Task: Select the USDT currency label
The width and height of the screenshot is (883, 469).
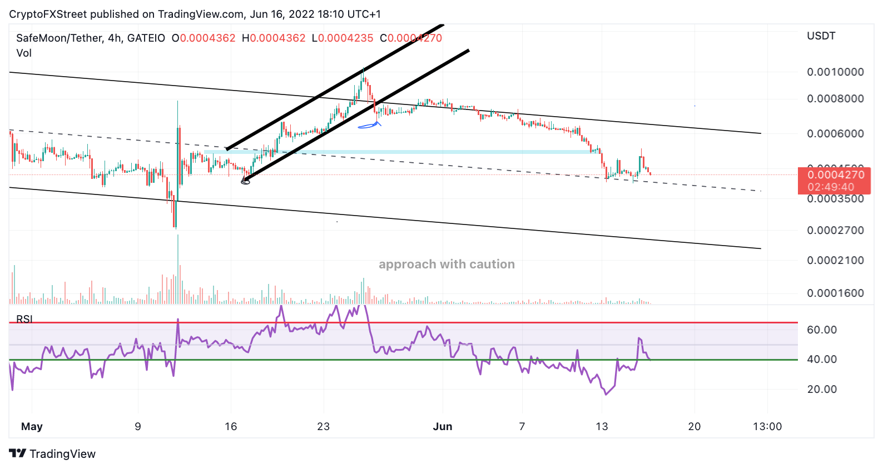Action: point(821,36)
